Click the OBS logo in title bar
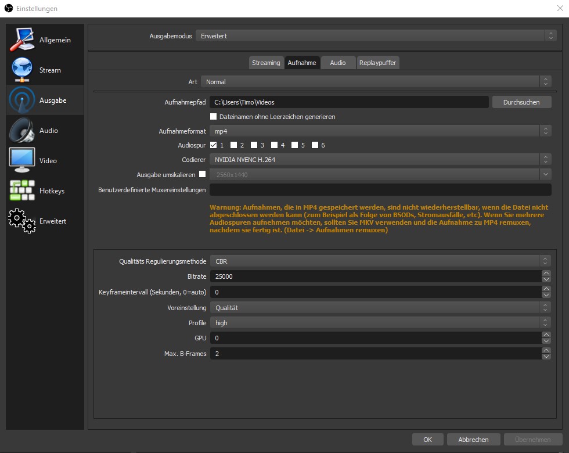 pyautogui.click(x=8, y=8)
